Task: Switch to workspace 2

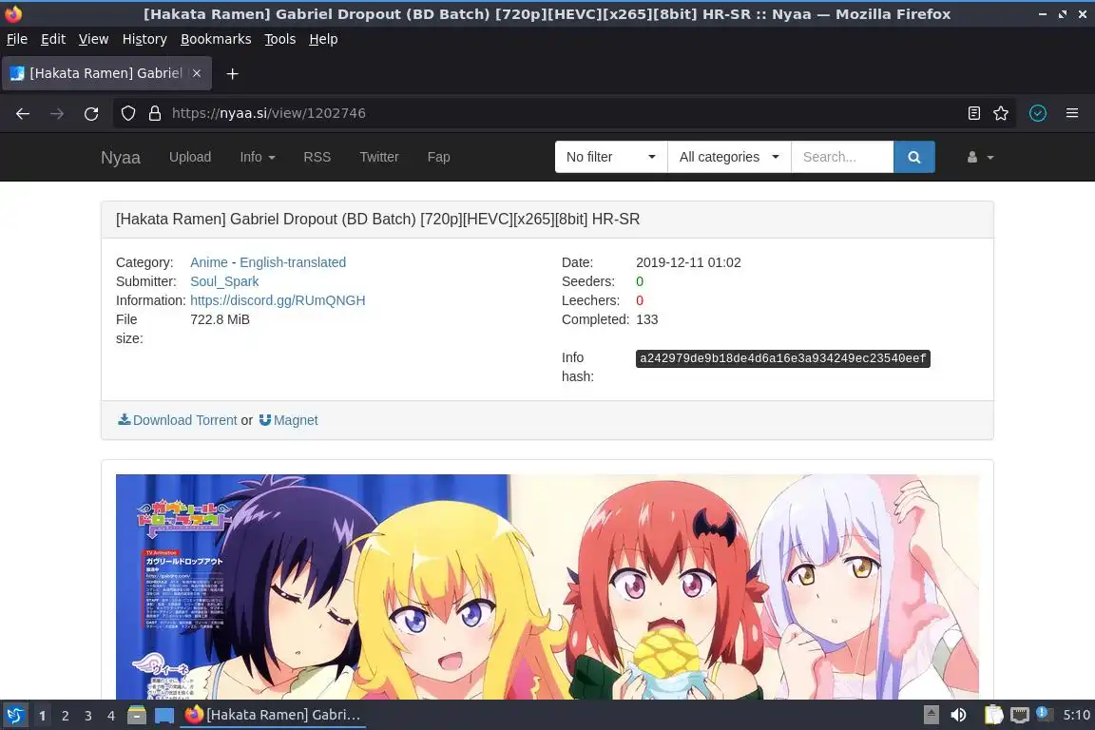Action: pos(65,716)
